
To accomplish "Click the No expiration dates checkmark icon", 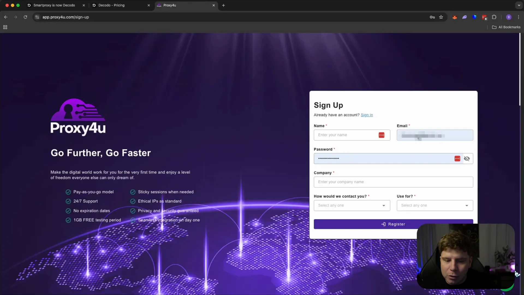I will [68, 211].
